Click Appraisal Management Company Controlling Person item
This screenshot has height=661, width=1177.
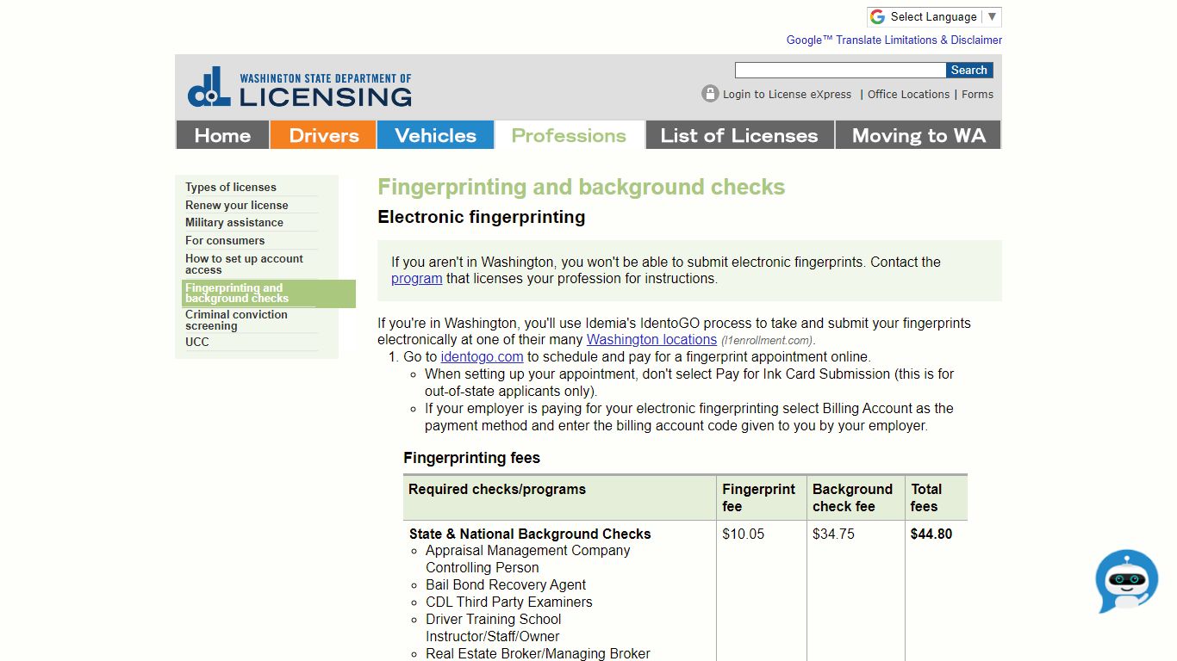tap(528, 559)
